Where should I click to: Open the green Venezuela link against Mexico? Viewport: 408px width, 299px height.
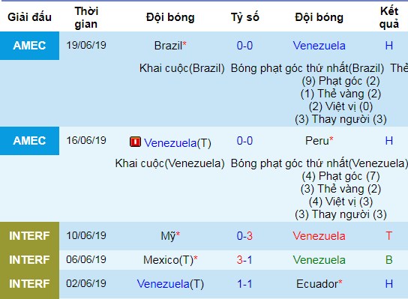coord(319,260)
